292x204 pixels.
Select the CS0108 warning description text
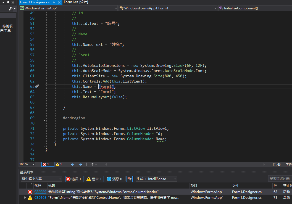point(114,197)
